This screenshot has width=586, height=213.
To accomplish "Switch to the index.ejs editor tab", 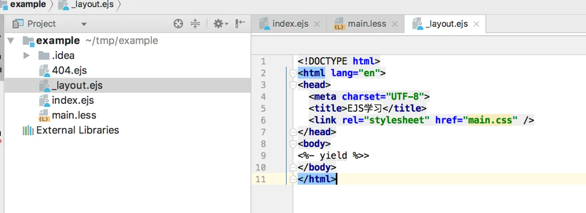I will point(290,24).
